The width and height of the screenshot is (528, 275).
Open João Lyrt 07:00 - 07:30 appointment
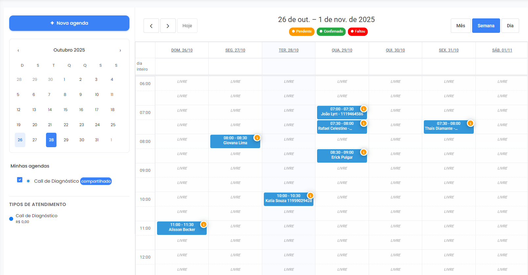[342, 112]
